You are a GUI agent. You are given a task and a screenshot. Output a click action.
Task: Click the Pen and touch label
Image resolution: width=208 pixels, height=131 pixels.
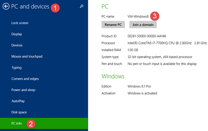pos(112,64)
